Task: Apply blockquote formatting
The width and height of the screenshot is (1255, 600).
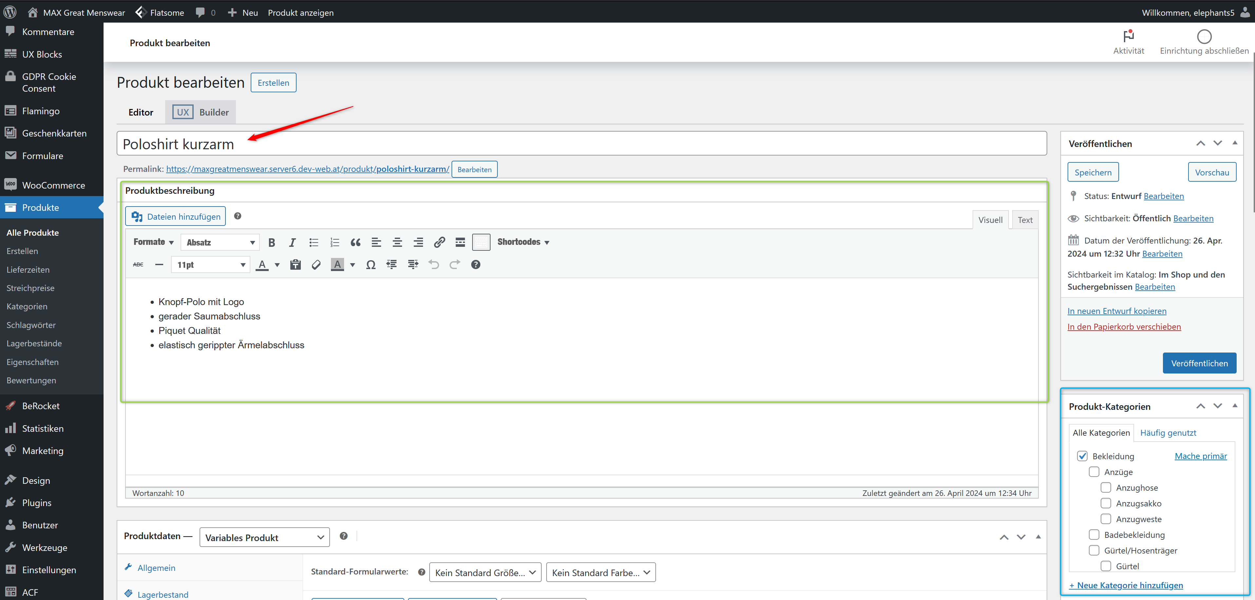Action: [x=356, y=242]
